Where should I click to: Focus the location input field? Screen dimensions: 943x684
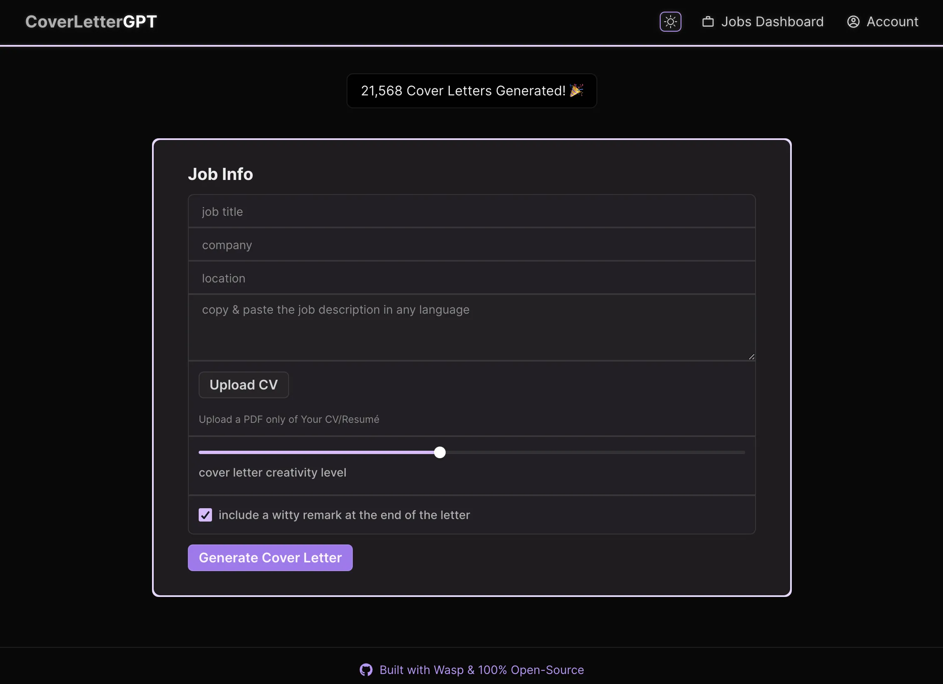(x=471, y=278)
